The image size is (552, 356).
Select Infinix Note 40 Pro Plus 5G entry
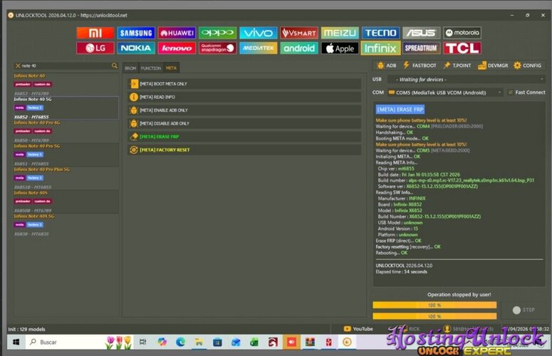66,178
